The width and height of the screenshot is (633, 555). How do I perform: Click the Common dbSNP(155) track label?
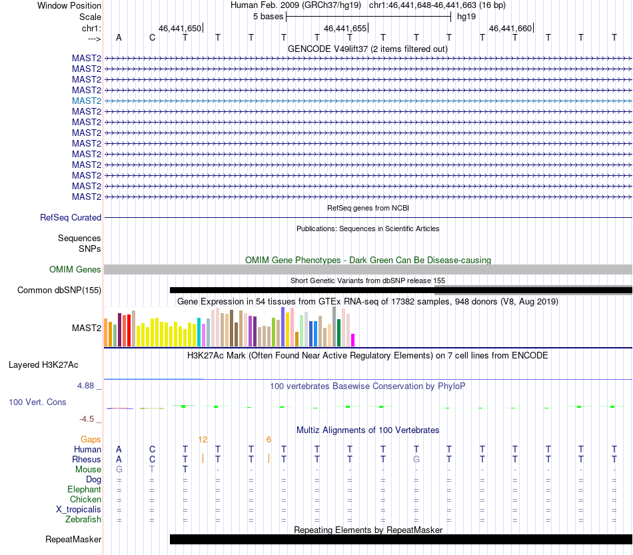59,290
